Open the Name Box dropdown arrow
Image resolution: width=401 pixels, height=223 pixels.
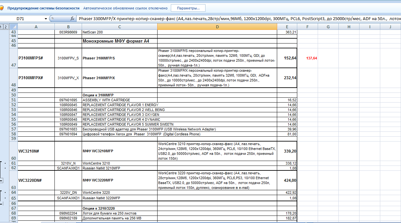click(46, 19)
